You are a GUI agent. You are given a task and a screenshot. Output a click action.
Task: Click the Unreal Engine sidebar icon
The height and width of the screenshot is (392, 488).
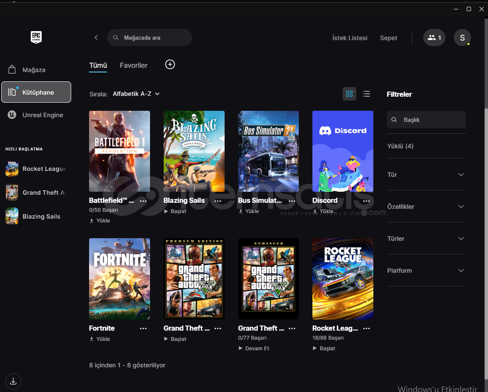[12, 115]
